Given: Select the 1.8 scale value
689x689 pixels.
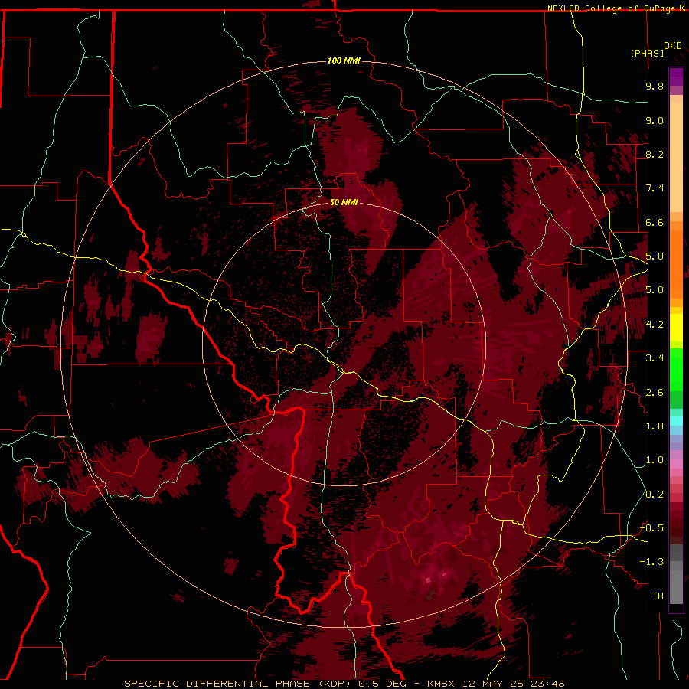Looking at the screenshot, I should 655,426.
